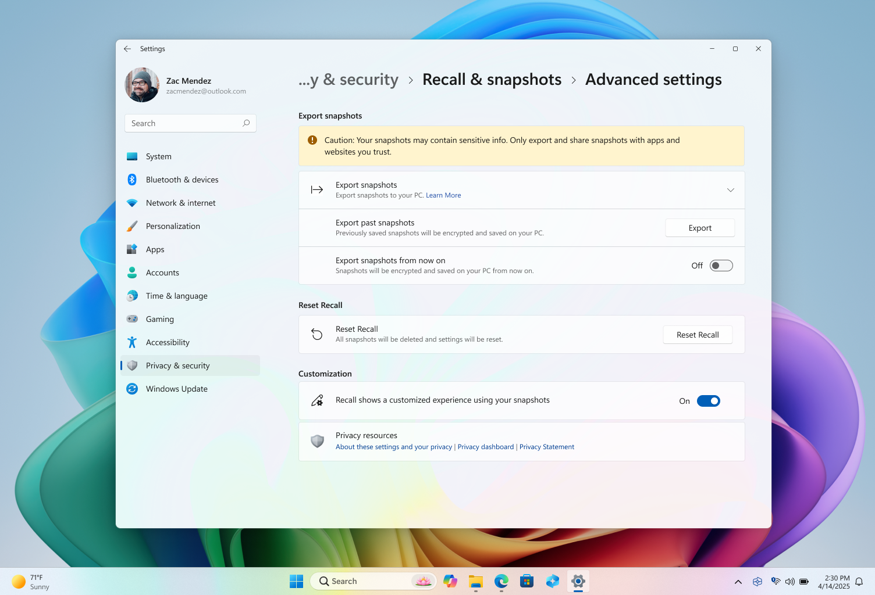
Task: Click the Export snapshots arrow icon
Action: point(316,189)
